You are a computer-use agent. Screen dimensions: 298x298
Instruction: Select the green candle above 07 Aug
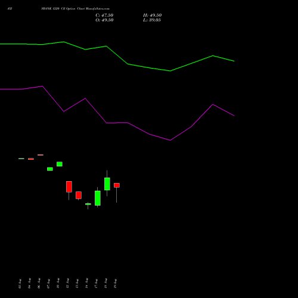(x=50, y=169)
